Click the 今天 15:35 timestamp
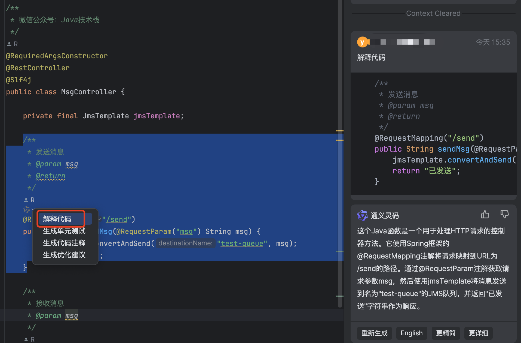521x343 pixels. 493,42
